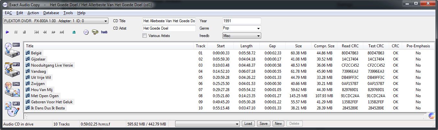
Task: Click the note icon beside België
Action: [28, 53]
